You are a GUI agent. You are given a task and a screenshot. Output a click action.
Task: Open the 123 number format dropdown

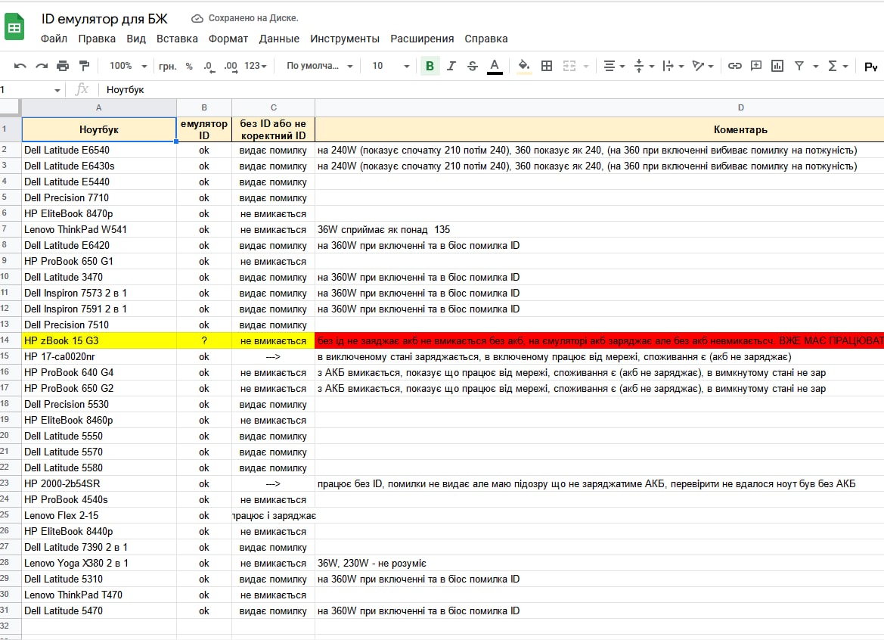256,66
